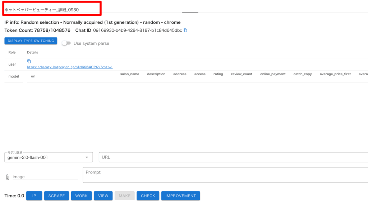The width and height of the screenshot is (368, 215).
Task: Focus the URL input field
Action: pyautogui.click(x=234, y=157)
